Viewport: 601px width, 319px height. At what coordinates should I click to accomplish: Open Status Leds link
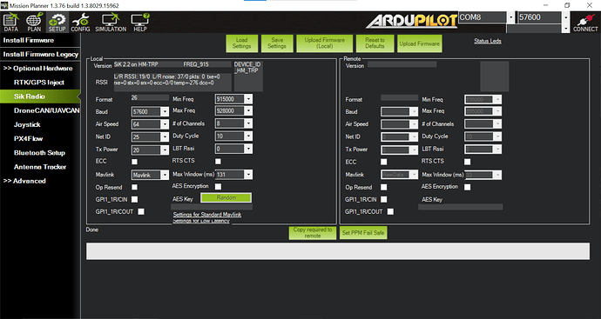click(487, 42)
